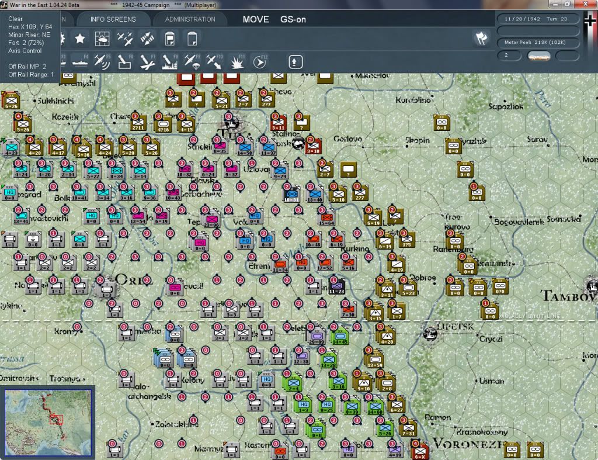Click the F11 explosion icon
Screen dimensions: 598x460
click(237, 62)
